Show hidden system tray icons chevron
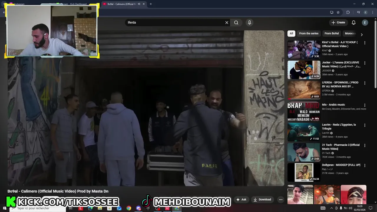Viewport: 377px width, 212px height. point(332,208)
